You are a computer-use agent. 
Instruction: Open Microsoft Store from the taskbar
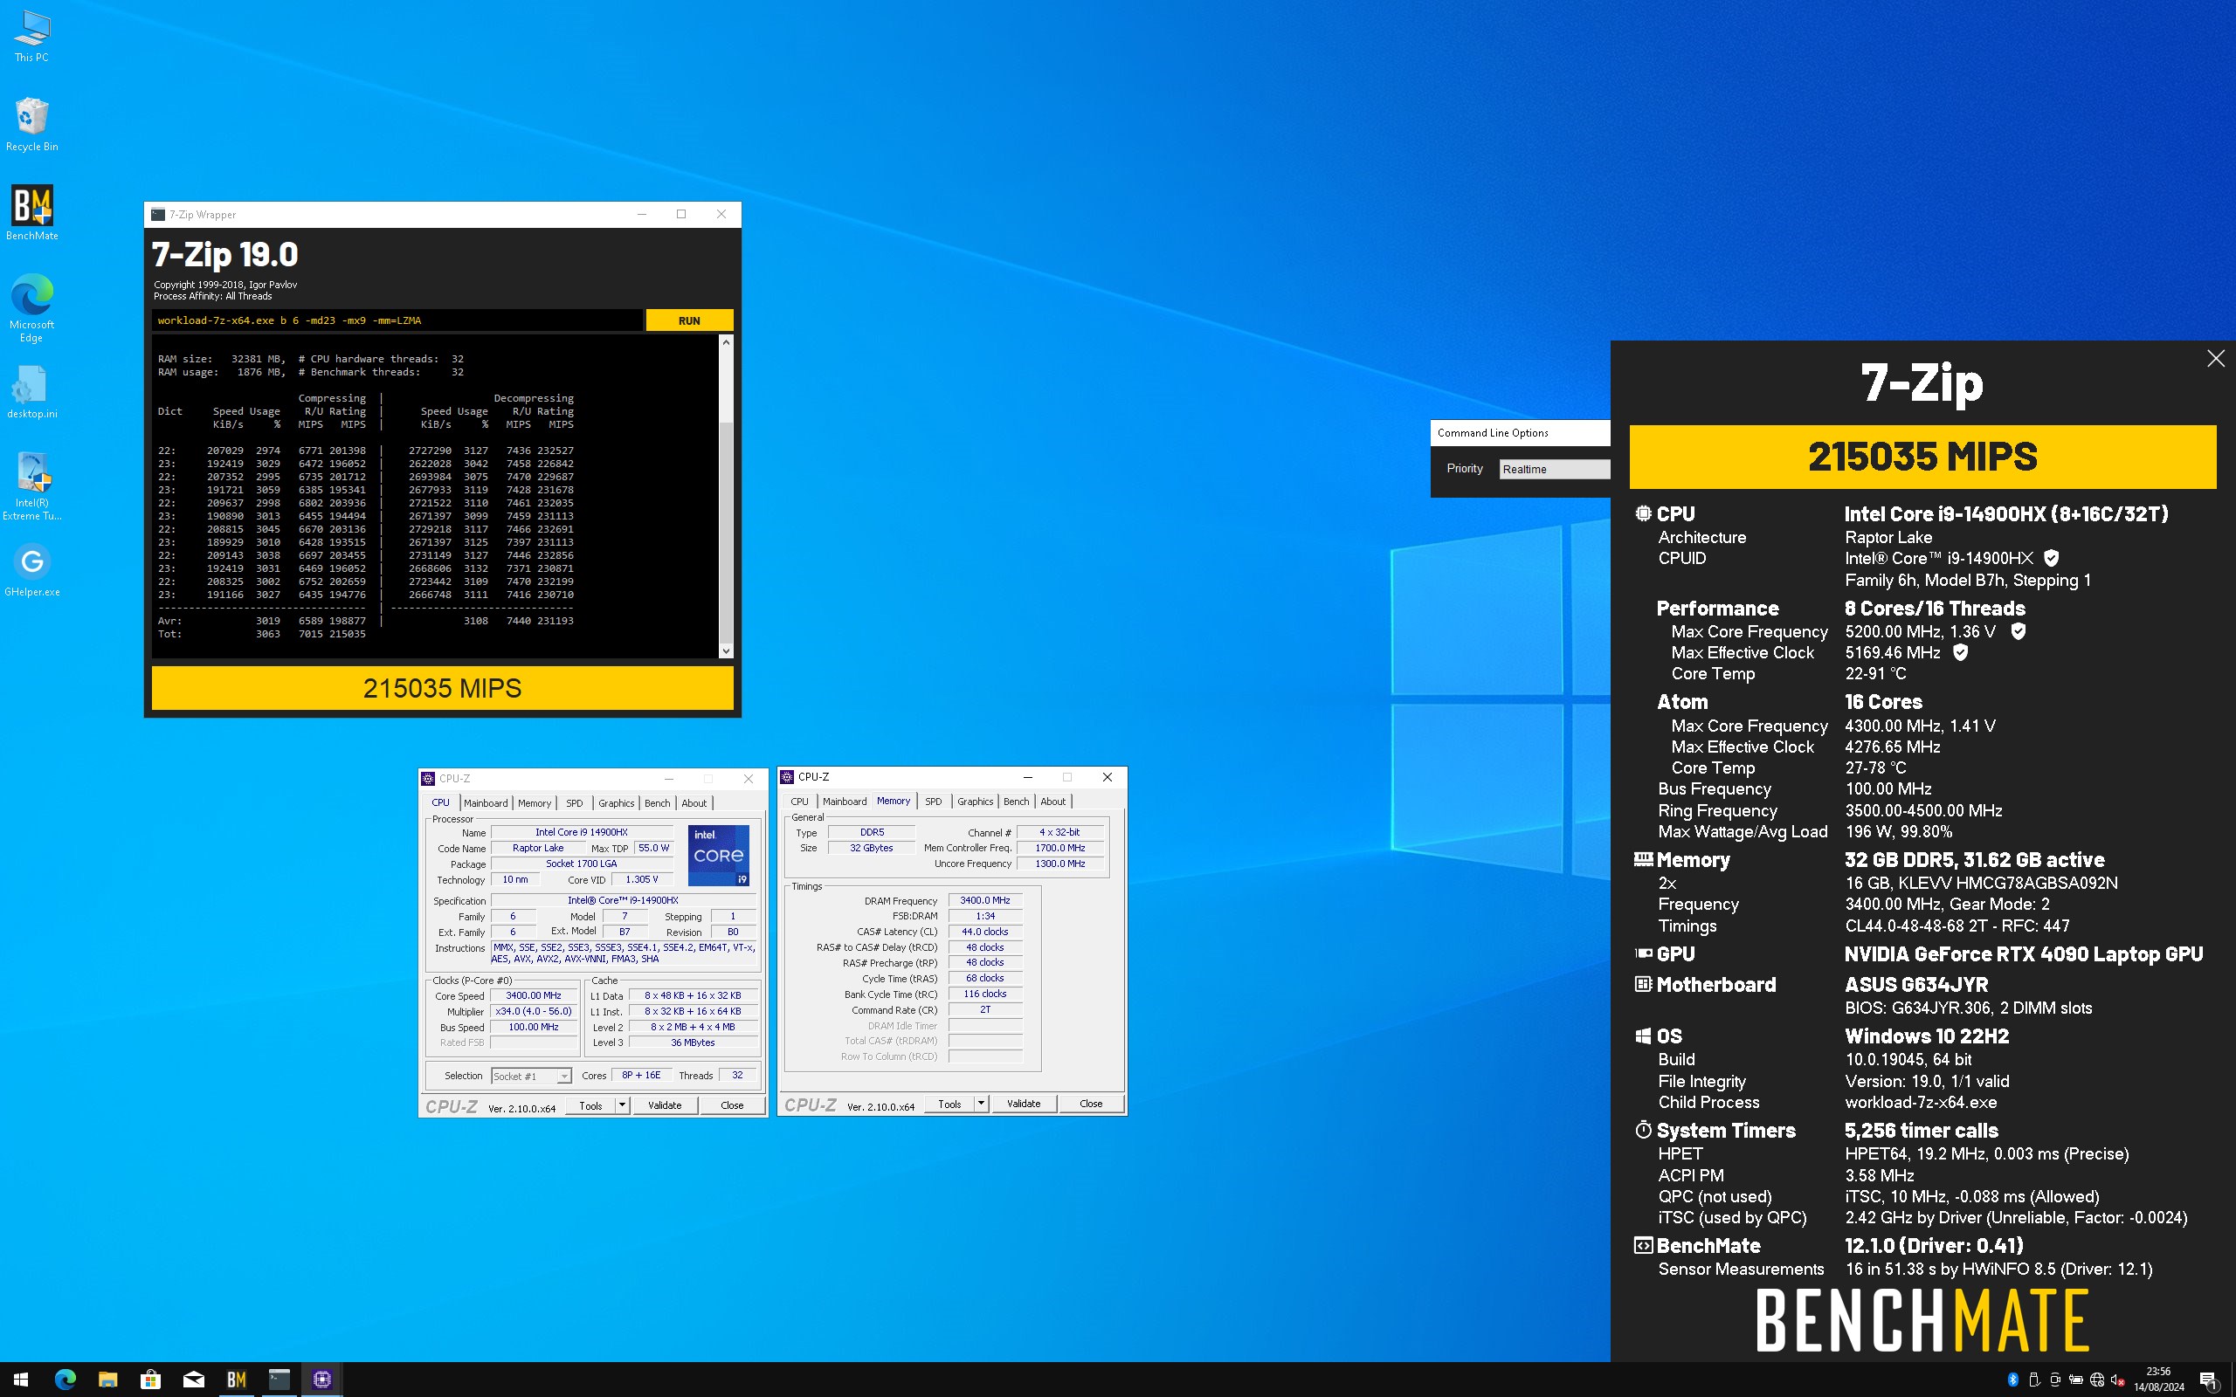150,1380
